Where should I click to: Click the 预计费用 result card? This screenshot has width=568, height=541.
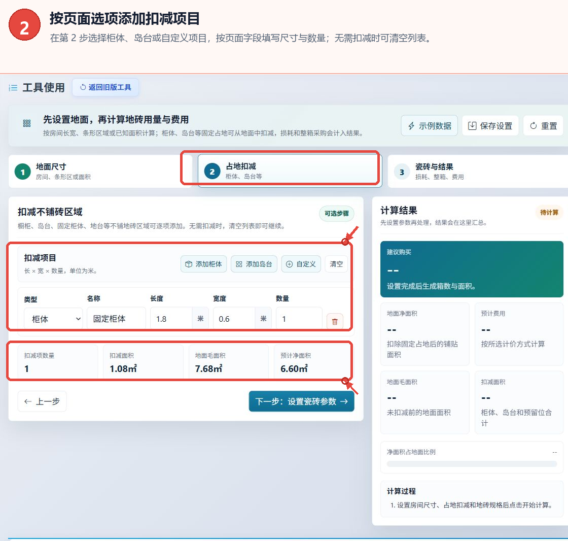coord(519,334)
